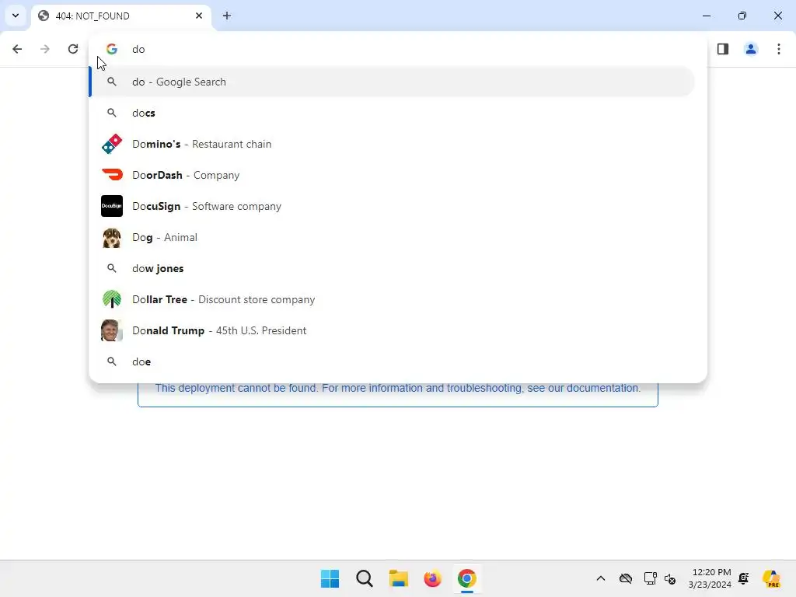Click the forward navigation arrow
The image size is (796, 597).
coord(45,49)
